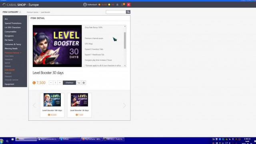Image resolution: width=256 pixels, height=144 pixels.
Task: Select Special Promotions category
Action: (x=13, y=23)
